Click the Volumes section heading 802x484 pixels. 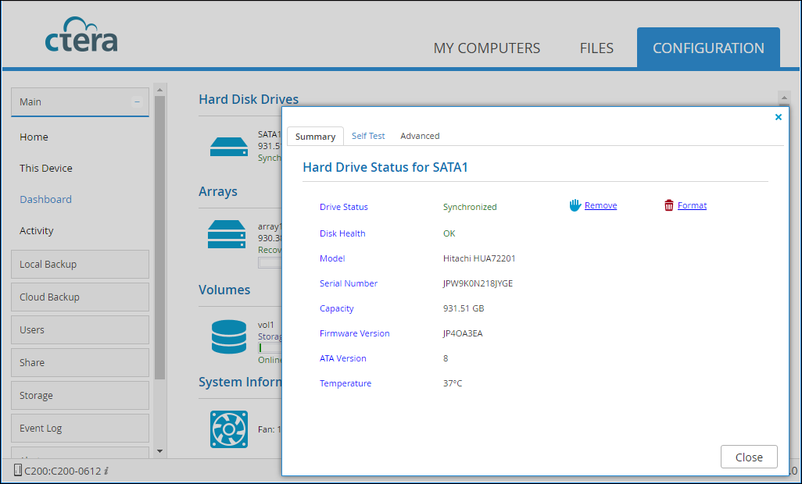[x=224, y=290]
